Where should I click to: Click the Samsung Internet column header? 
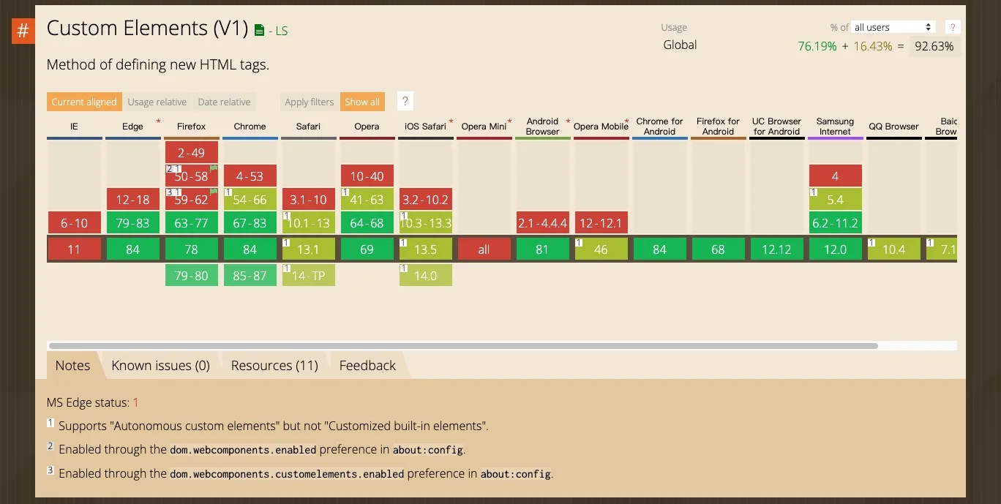click(x=835, y=127)
